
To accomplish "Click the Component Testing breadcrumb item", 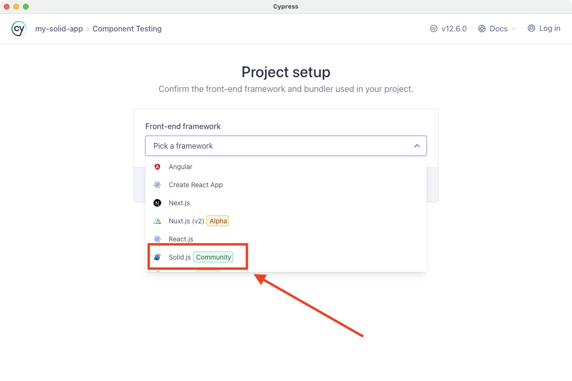I will [127, 29].
